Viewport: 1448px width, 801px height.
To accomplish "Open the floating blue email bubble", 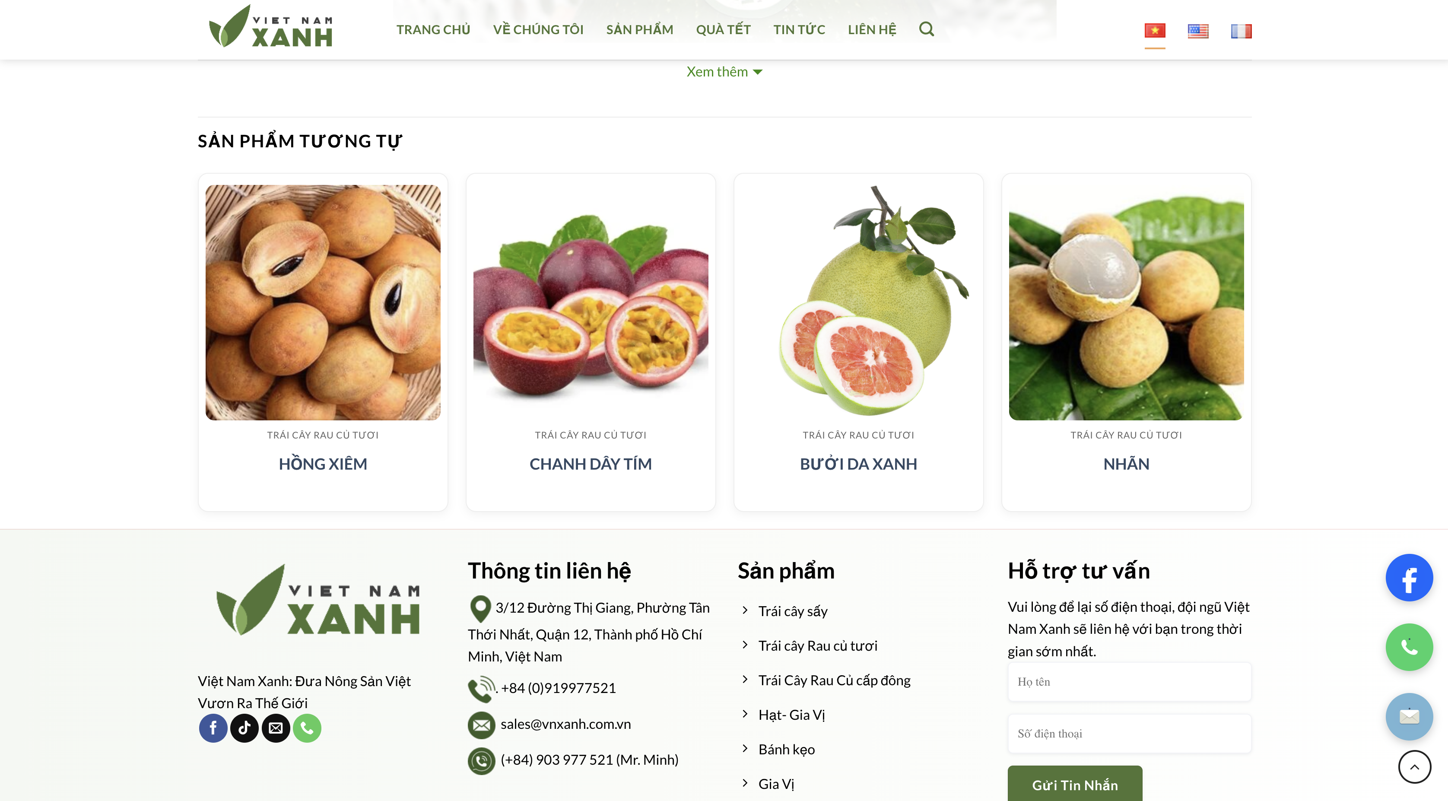I will pos(1409,716).
